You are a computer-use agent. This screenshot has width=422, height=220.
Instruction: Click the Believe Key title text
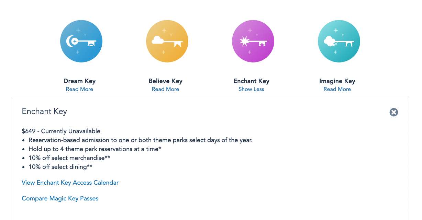pyautogui.click(x=165, y=81)
